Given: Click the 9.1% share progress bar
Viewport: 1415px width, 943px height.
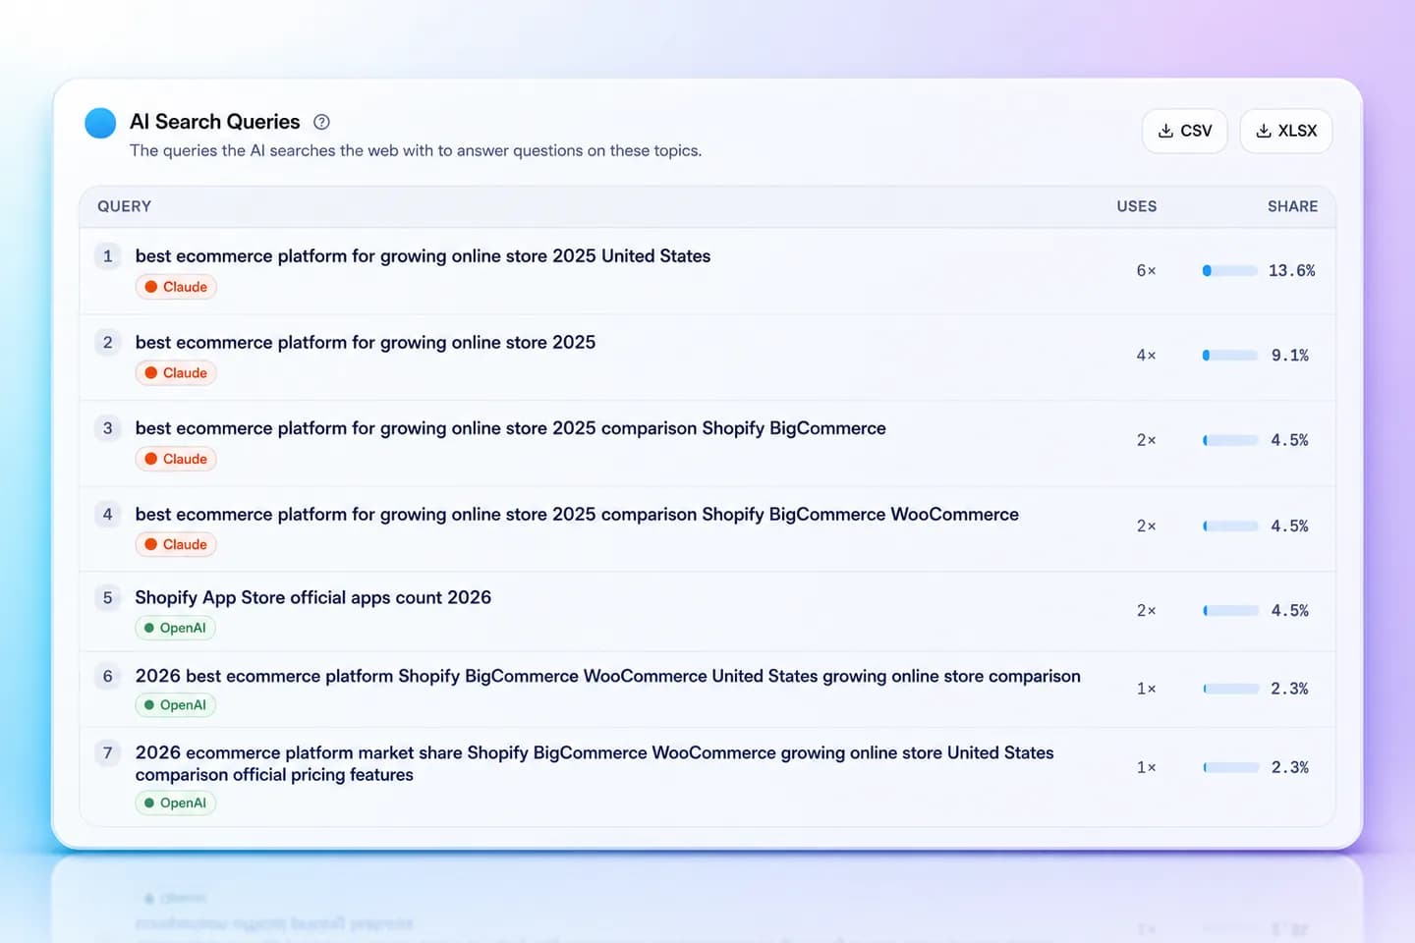Looking at the screenshot, I should pyautogui.click(x=1230, y=356).
